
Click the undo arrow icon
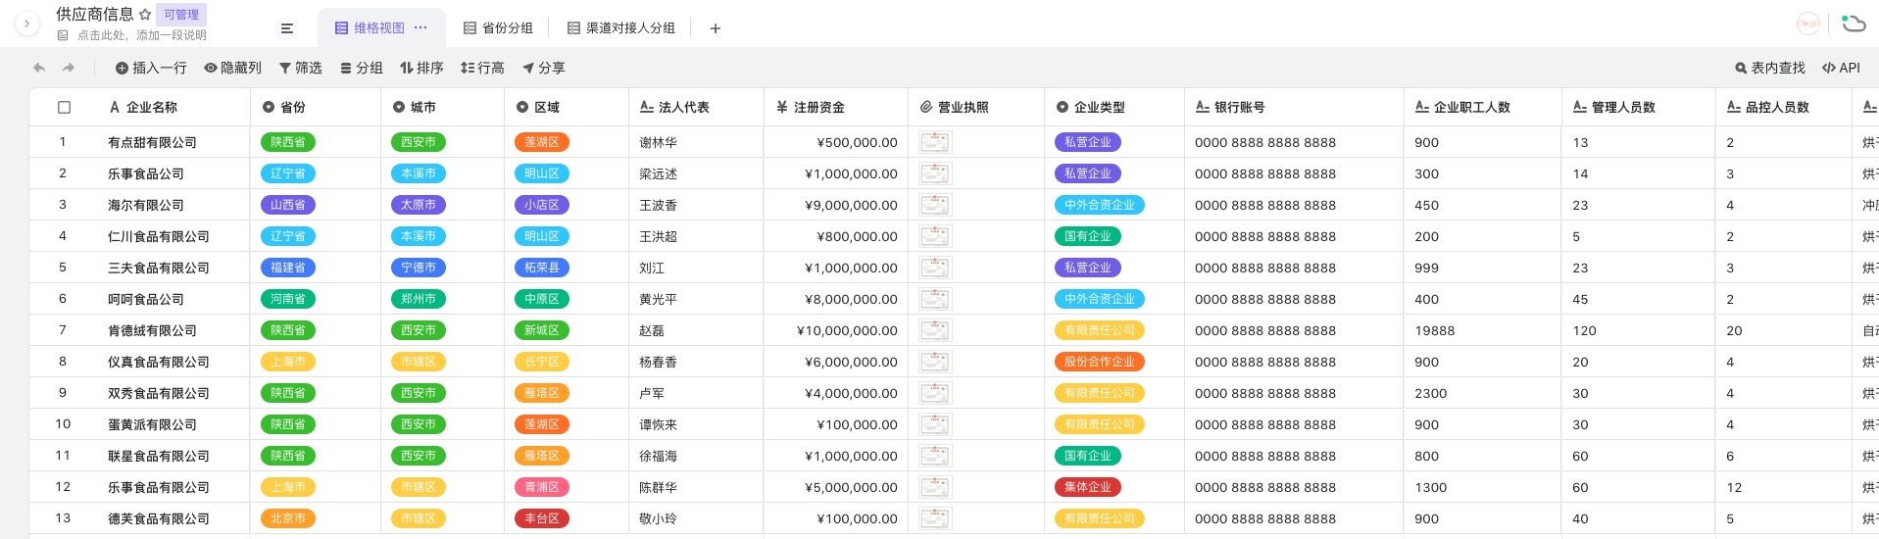coord(39,68)
